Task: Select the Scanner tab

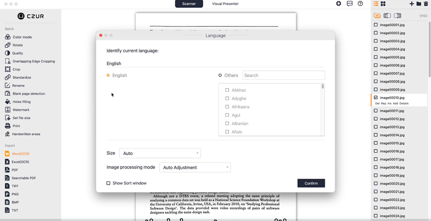Action: pyautogui.click(x=189, y=4)
